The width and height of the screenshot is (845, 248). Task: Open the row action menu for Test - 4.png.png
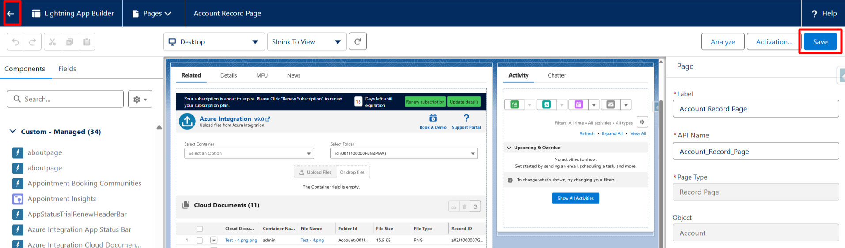(x=214, y=240)
